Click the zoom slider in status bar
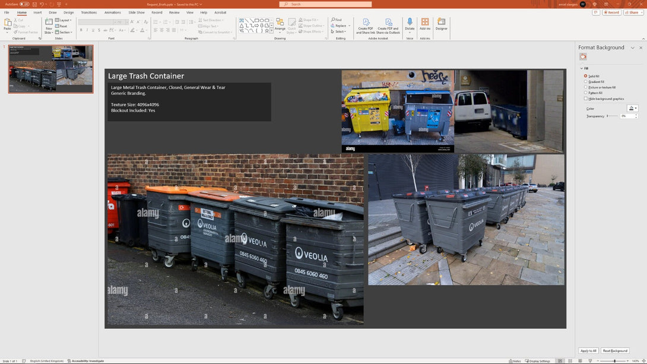Viewport: 647px width, 364px height. click(x=614, y=361)
